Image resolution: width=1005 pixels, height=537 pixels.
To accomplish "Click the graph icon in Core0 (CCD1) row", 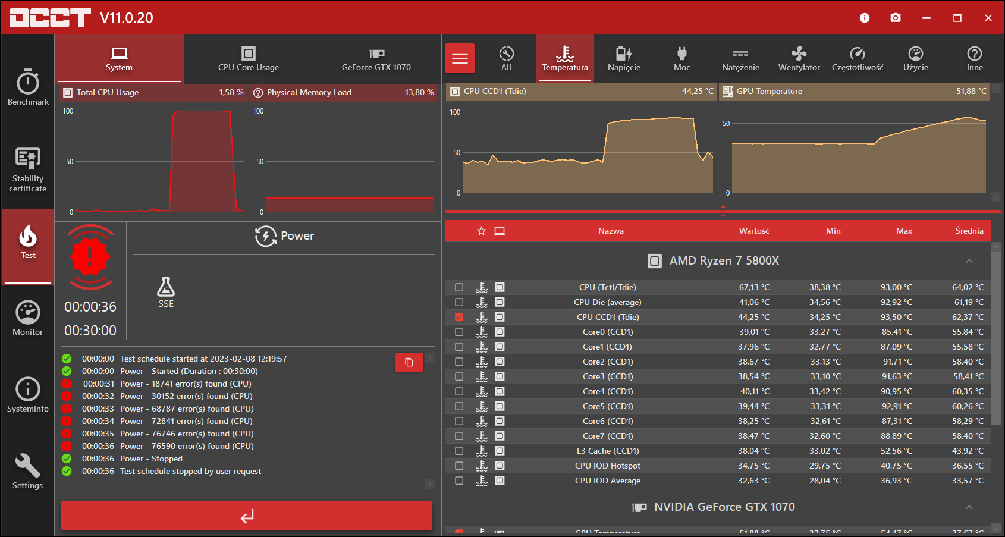I will click(500, 332).
